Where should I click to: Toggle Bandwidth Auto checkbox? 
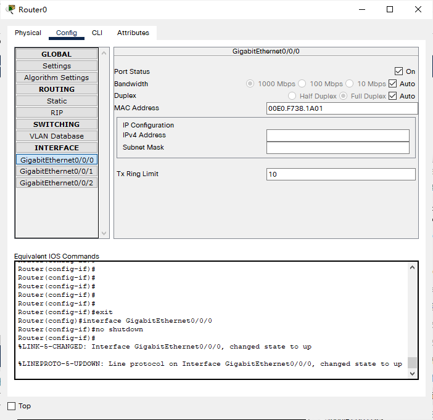coord(392,84)
